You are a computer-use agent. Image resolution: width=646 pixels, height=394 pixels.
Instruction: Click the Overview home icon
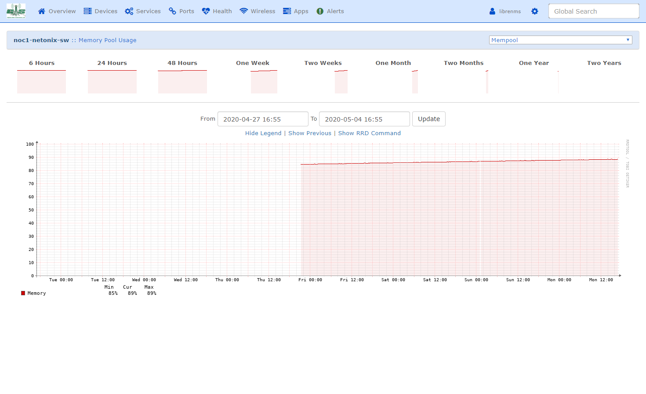click(x=42, y=11)
